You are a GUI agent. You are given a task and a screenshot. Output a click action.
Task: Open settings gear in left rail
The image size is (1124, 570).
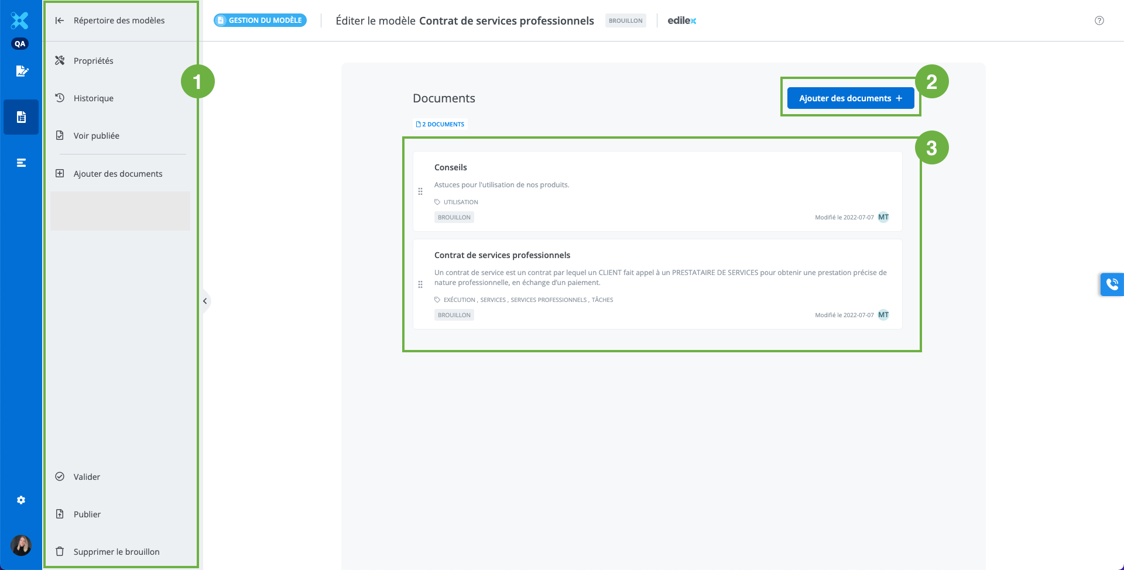[21, 500]
